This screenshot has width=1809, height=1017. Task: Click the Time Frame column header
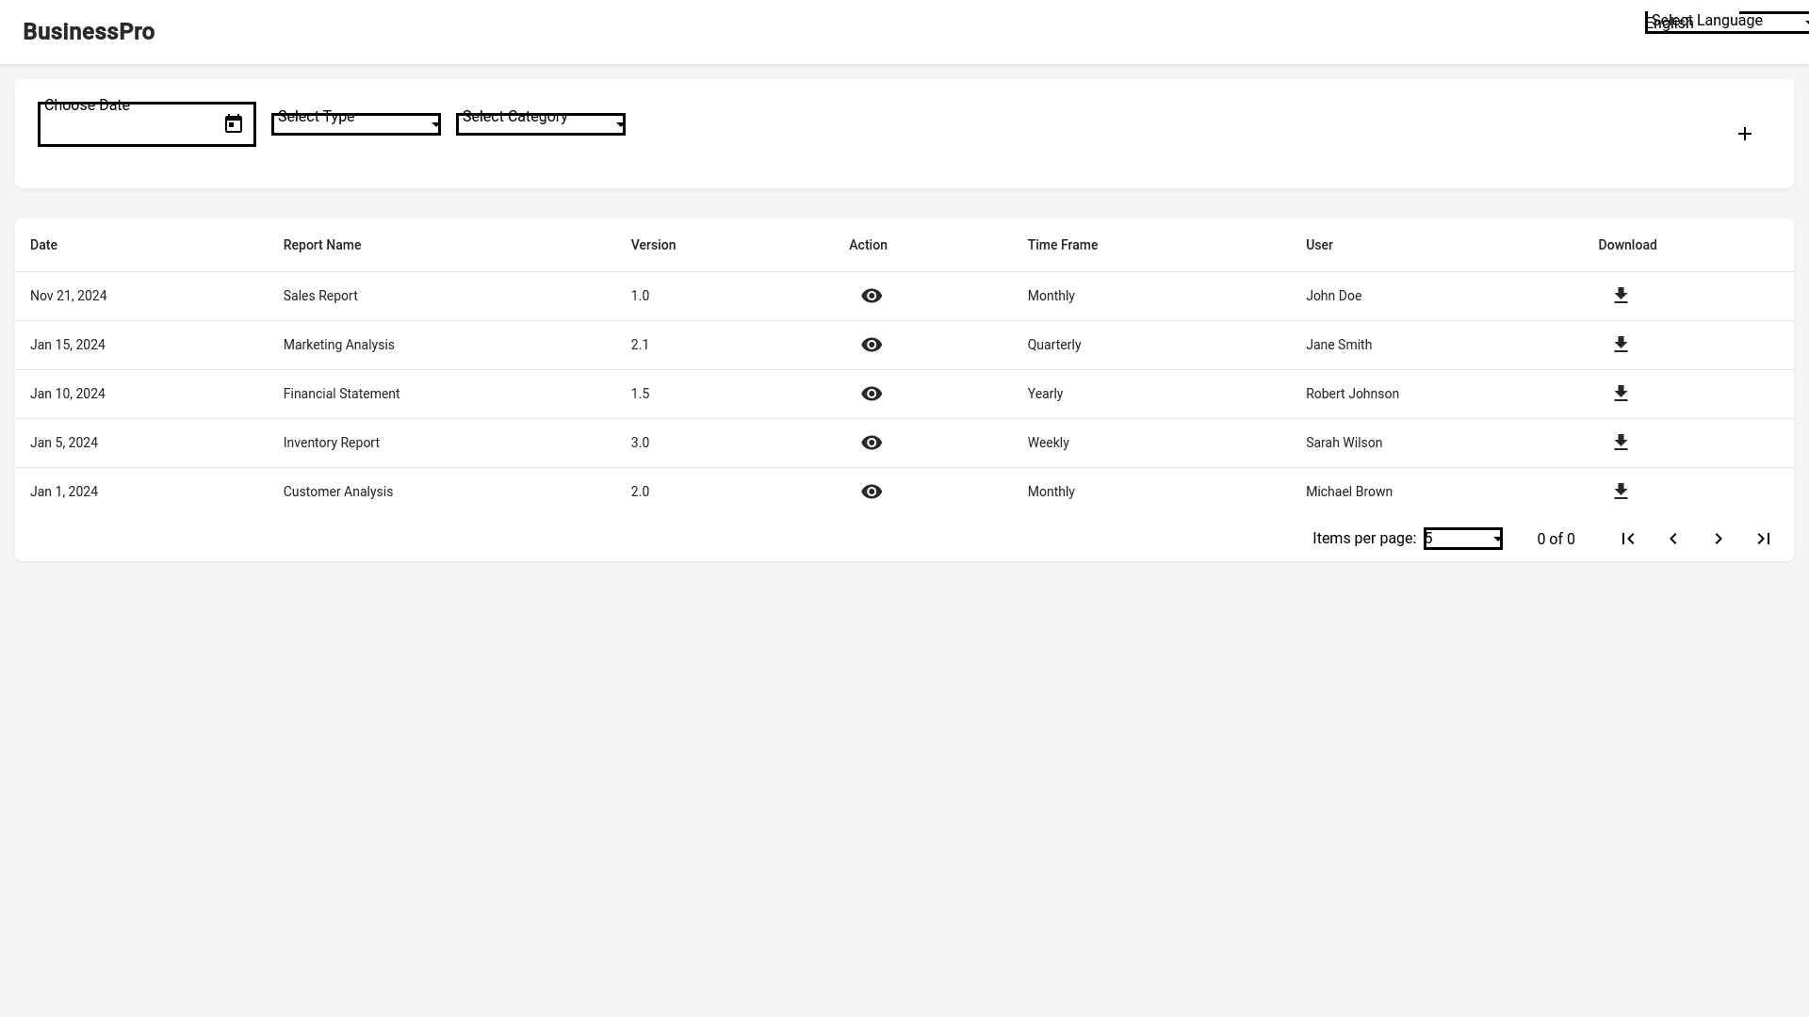[x=1062, y=245]
